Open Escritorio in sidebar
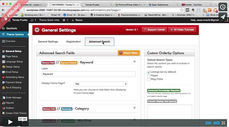This screenshot has height=127, width=229. 12,28
